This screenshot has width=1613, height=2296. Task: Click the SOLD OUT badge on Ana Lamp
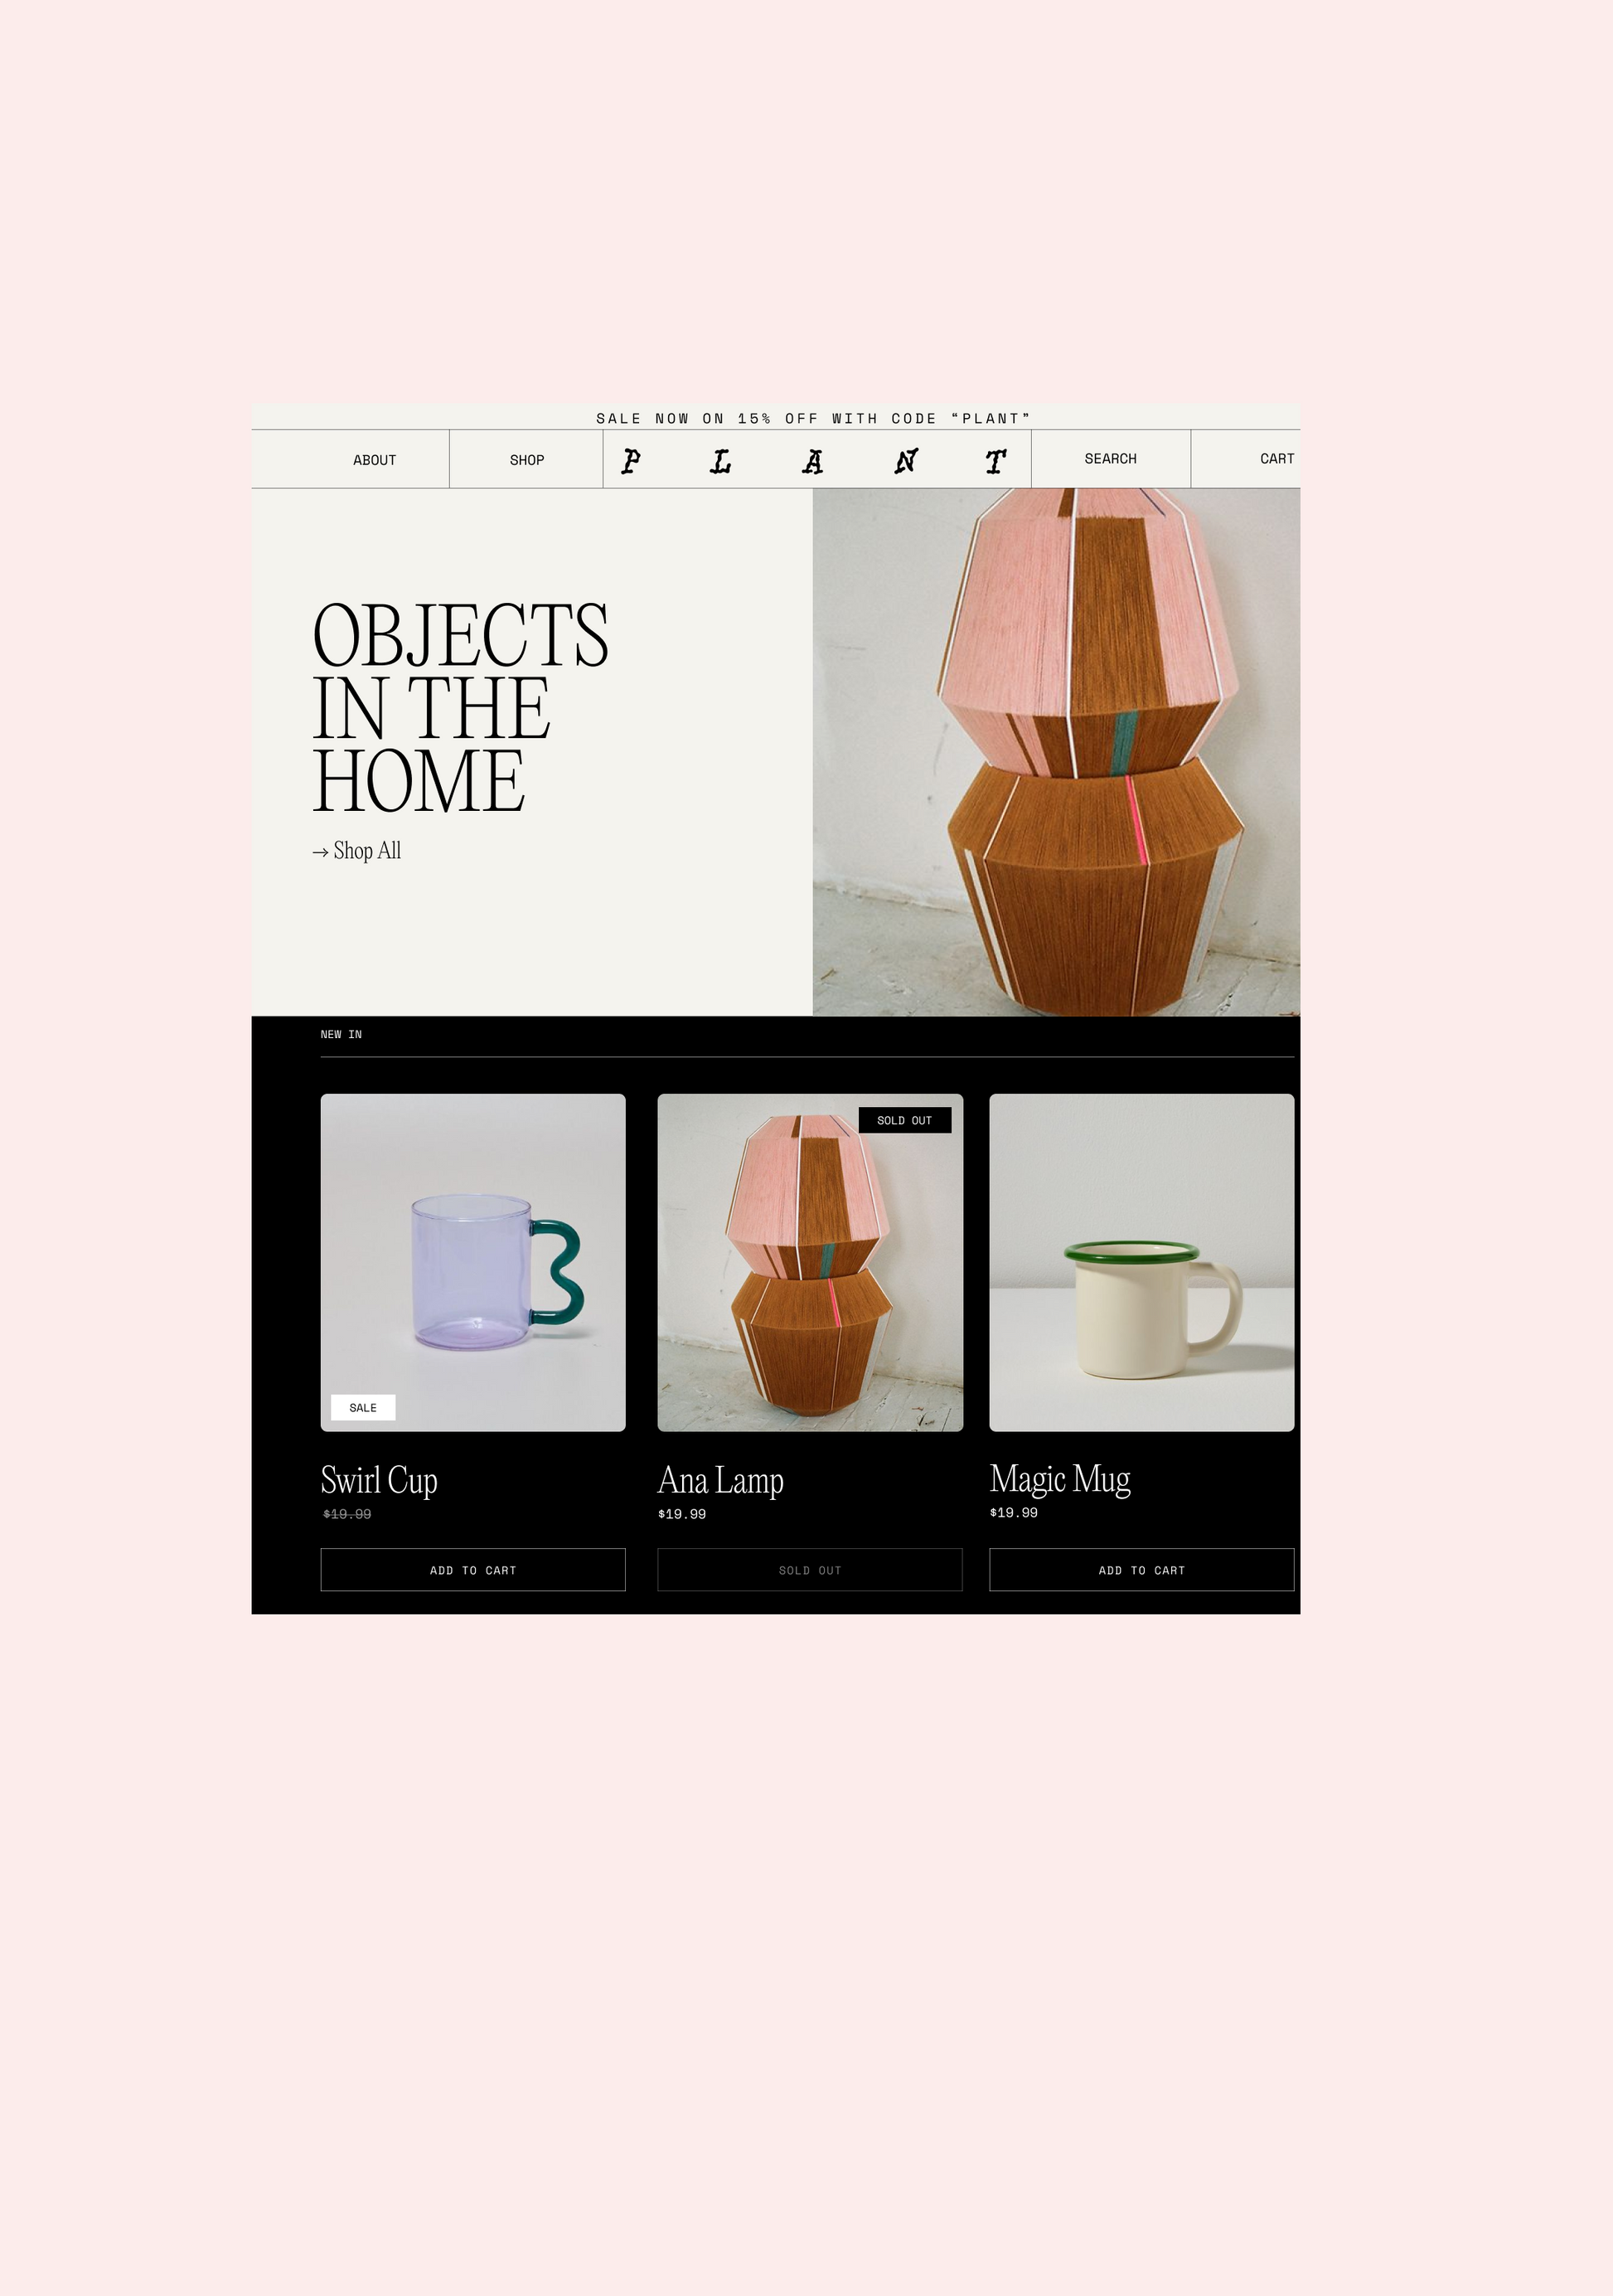(903, 1120)
